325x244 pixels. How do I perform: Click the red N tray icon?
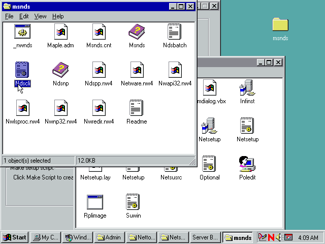(x=271, y=237)
